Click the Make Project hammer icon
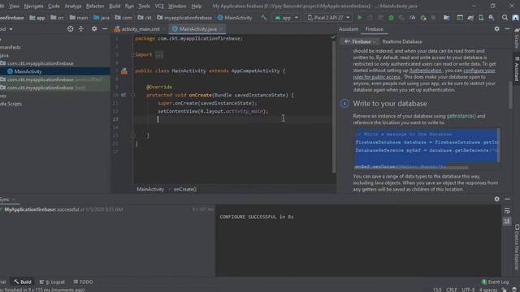 pos(263,17)
